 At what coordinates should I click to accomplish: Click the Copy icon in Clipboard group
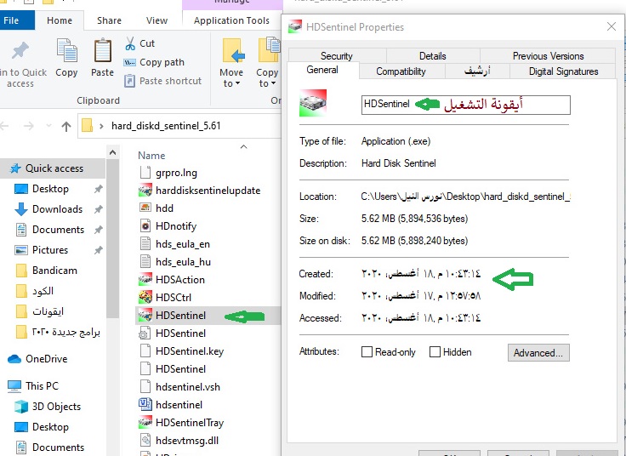pos(66,52)
